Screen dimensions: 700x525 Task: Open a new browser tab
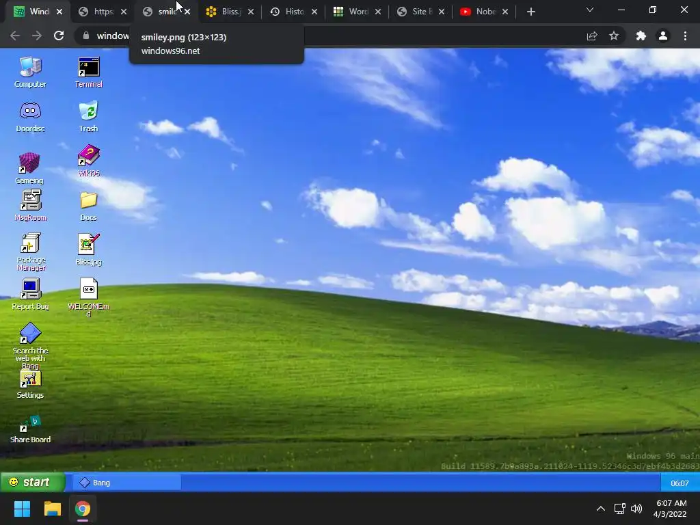[x=530, y=12]
